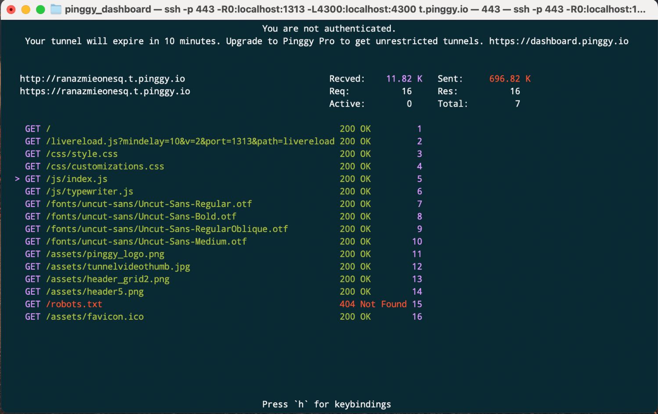Select the Uncut-Sans-Bold.otf font request
Screen dimensions: 658x414
click(x=130, y=216)
